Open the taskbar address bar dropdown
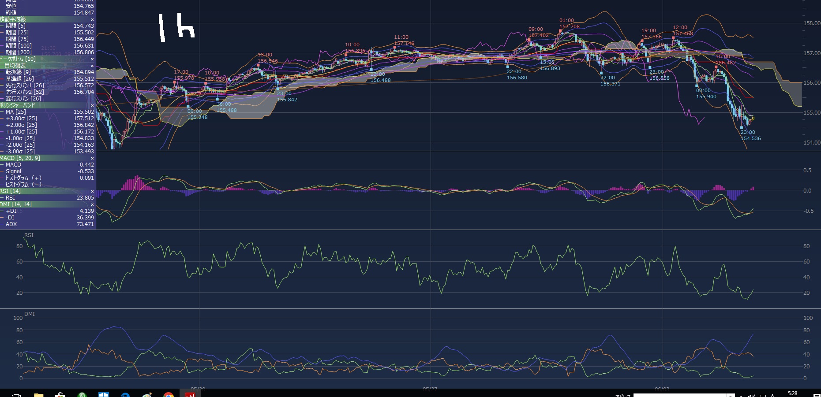Screen dimensions: 821x397 tap(731, 395)
